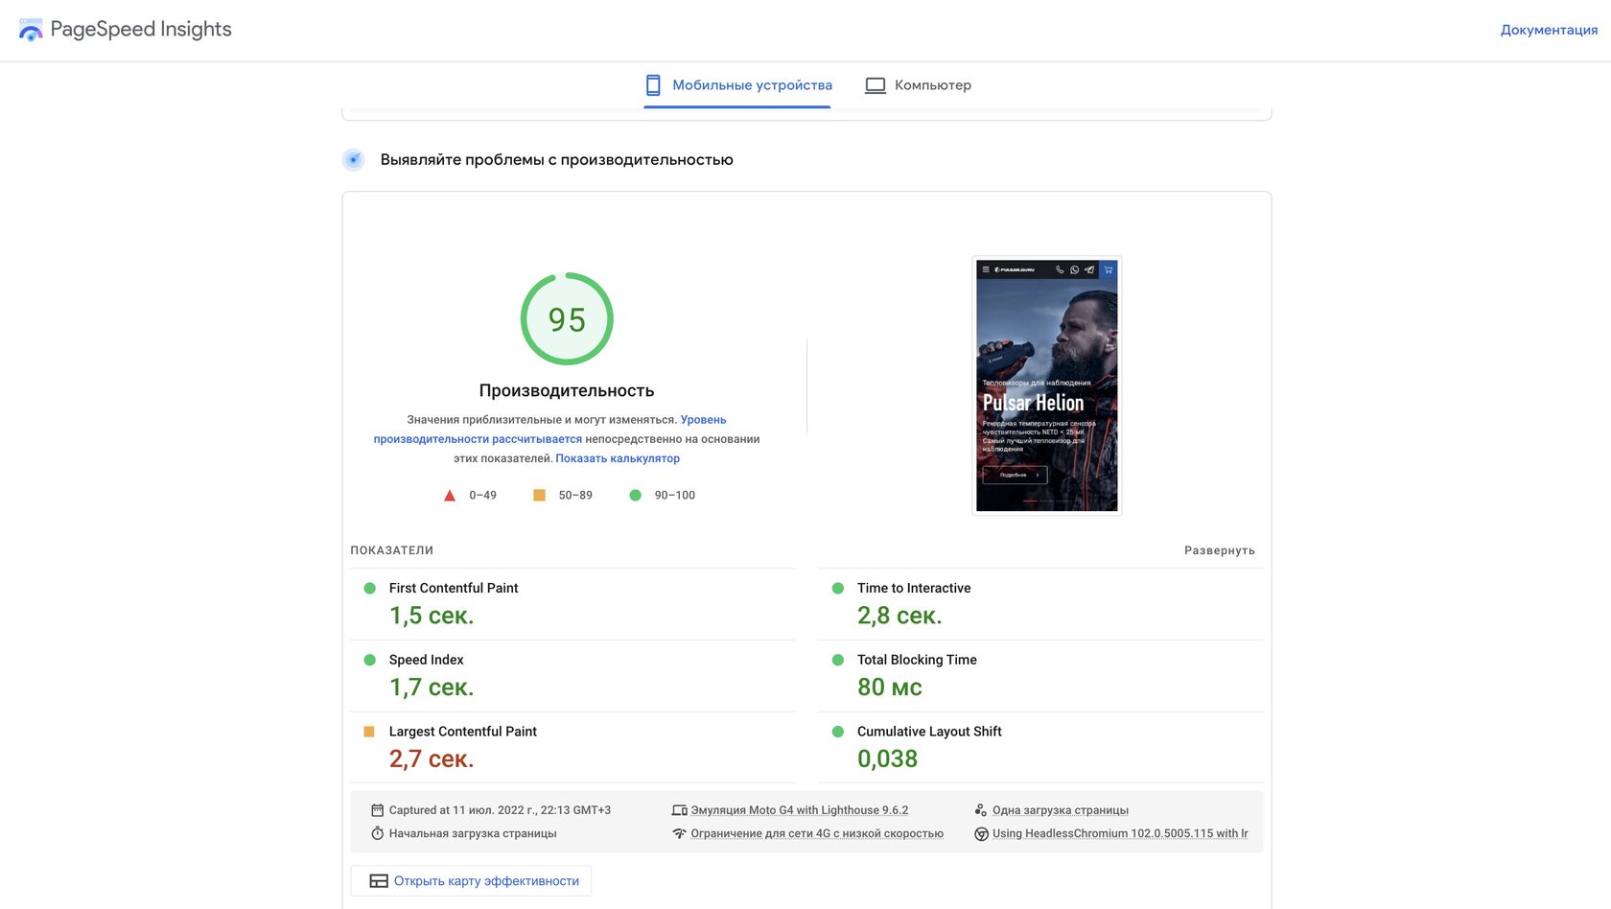Screen dimensions: 1611x909
Task: Click the PageSpeed Insights logo icon
Action: point(31,30)
